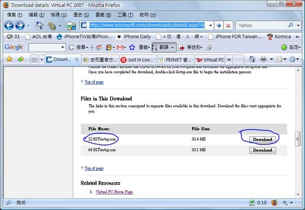Screen dimensions: 305x210
Task: Click the Yahoo search input field
Action: click(263, 25)
